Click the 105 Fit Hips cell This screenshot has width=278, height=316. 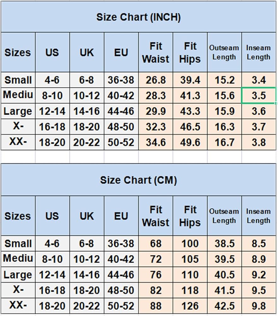point(190,259)
